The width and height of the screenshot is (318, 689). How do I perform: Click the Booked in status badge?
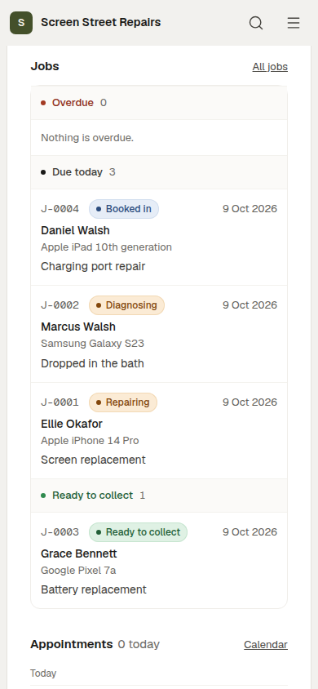pyautogui.click(x=124, y=209)
